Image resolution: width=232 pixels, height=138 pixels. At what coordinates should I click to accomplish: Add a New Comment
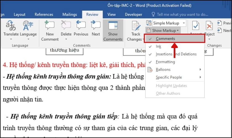50,31
